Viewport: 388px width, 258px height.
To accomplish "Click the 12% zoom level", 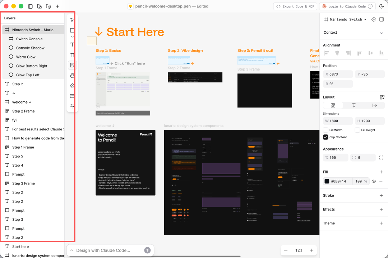I will pyautogui.click(x=299, y=250).
